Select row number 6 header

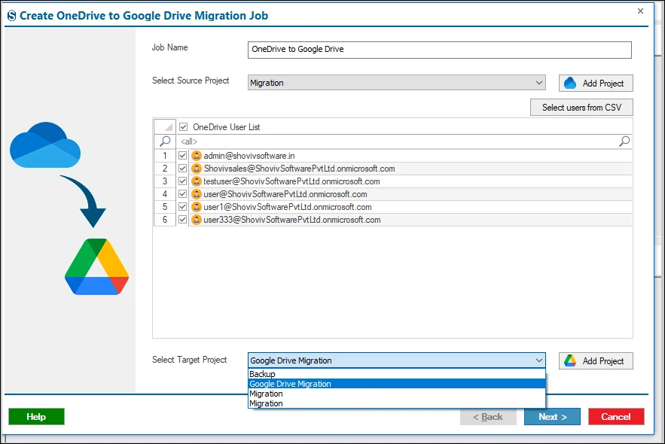(x=165, y=220)
